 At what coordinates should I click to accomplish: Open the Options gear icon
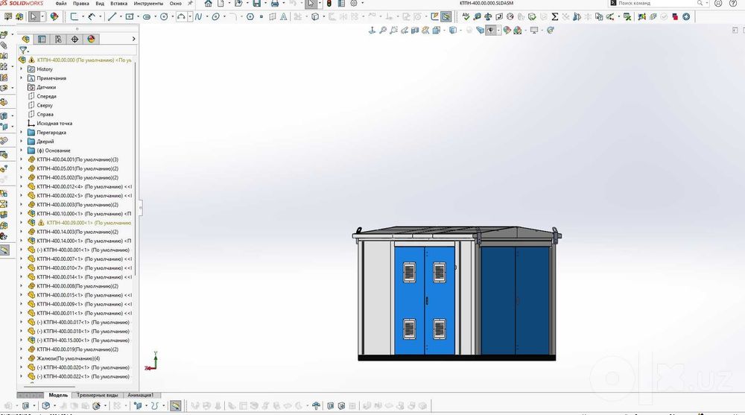click(x=354, y=3)
